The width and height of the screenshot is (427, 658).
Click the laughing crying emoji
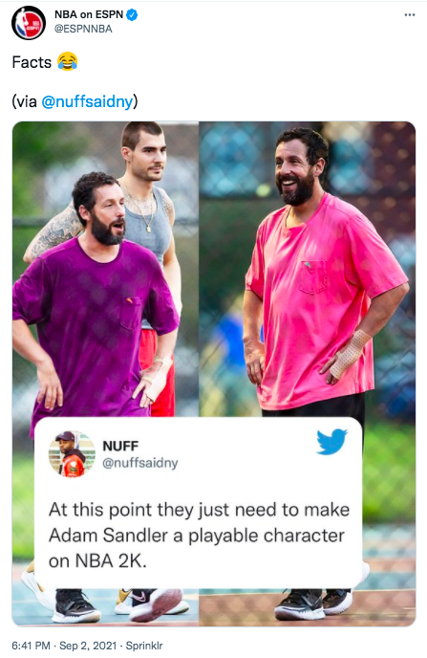(68, 62)
